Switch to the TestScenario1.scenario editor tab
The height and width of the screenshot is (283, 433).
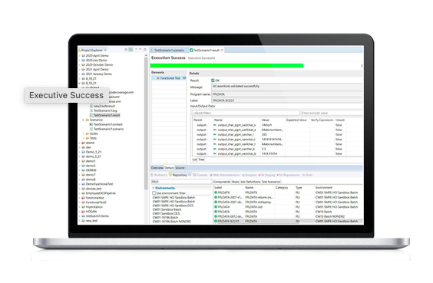[169, 50]
